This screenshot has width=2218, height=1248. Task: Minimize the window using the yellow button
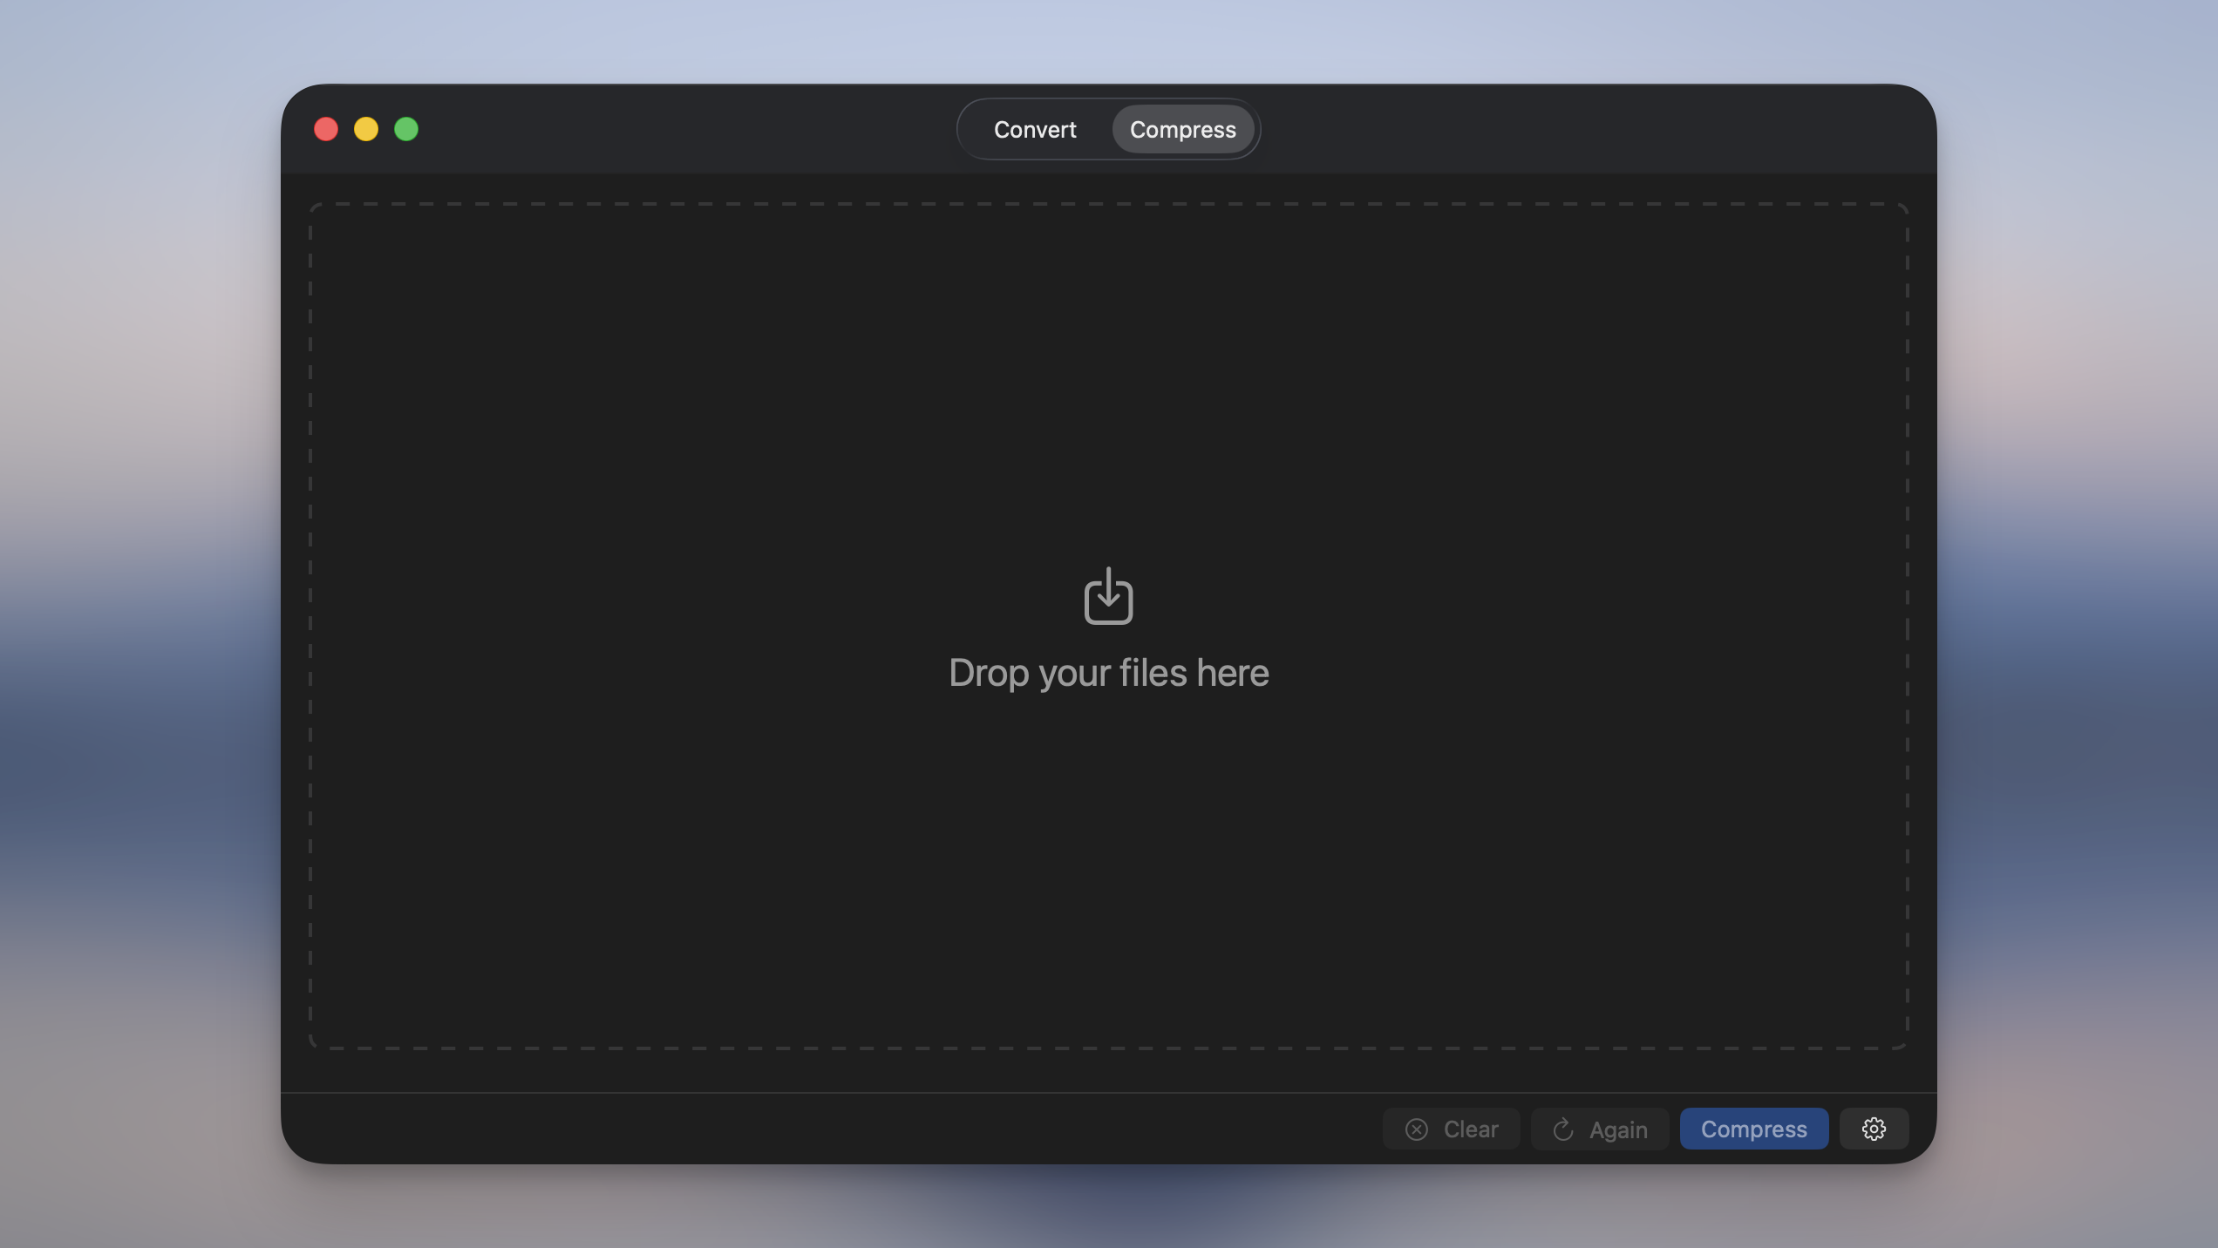click(366, 129)
